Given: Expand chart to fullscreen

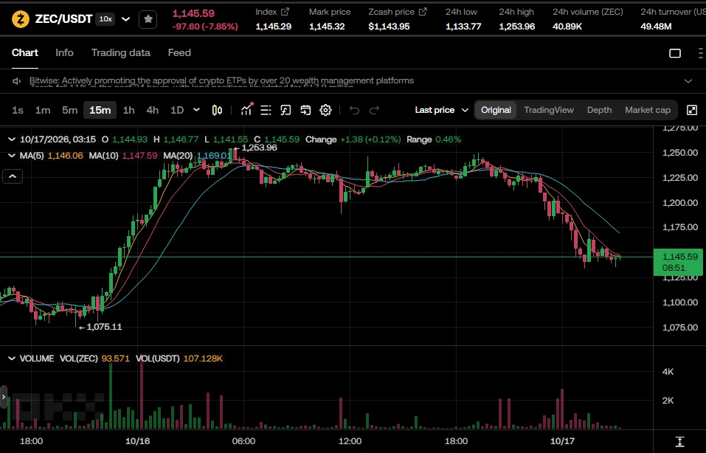Looking at the screenshot, I should (691, 110).
